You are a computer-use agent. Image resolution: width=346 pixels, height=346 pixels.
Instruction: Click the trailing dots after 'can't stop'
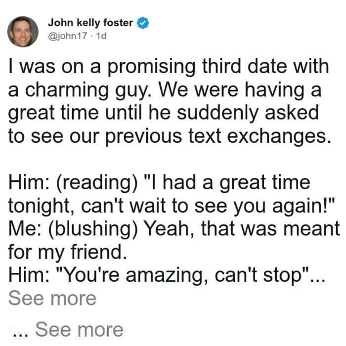pos(317,280)
